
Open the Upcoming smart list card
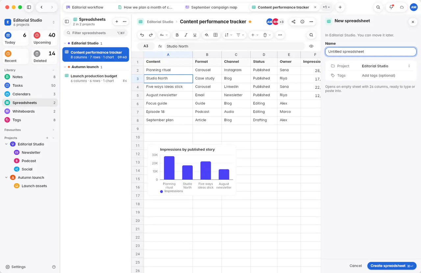coord(44,38)
